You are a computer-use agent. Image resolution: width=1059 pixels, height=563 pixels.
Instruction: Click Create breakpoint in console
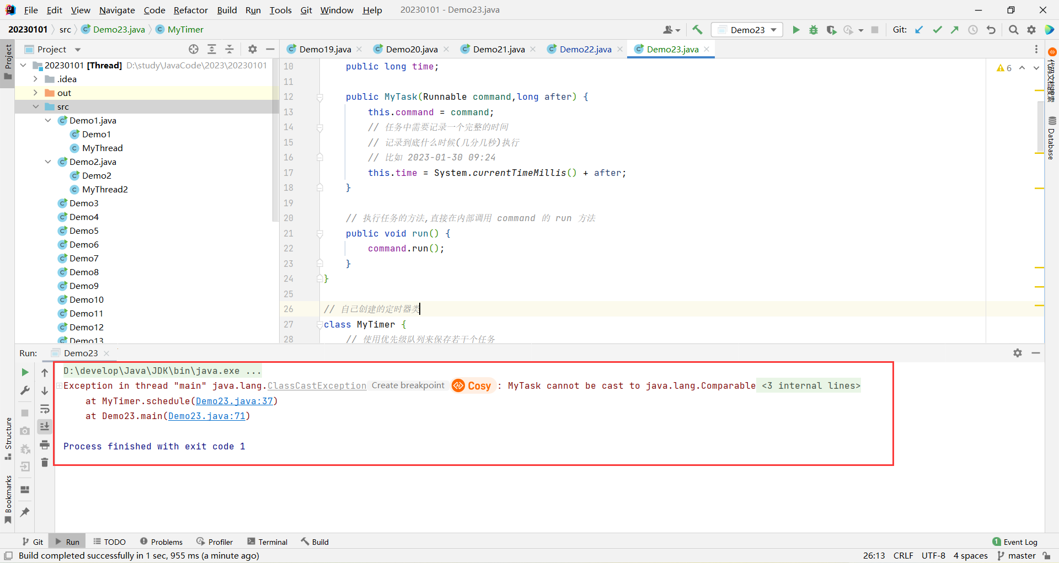[x=408, y=385]
